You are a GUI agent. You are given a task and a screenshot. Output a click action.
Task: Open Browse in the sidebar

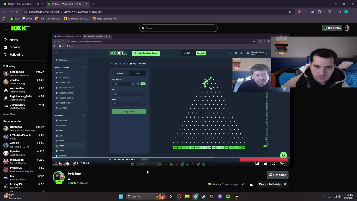(15, 47)
